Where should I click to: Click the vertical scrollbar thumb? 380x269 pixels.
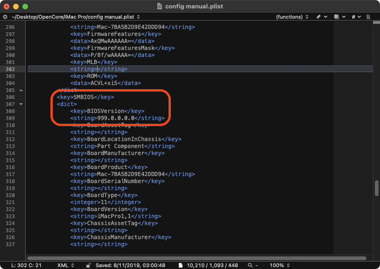377,188
